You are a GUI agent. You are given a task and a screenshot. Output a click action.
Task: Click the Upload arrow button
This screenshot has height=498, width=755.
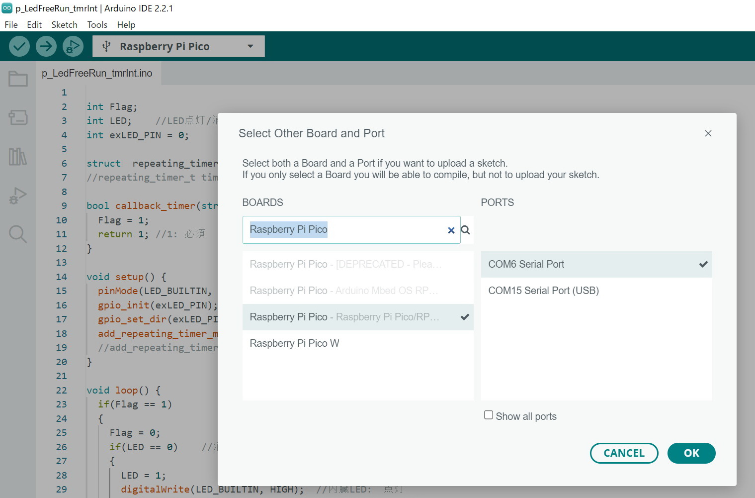tap(46, 46)
